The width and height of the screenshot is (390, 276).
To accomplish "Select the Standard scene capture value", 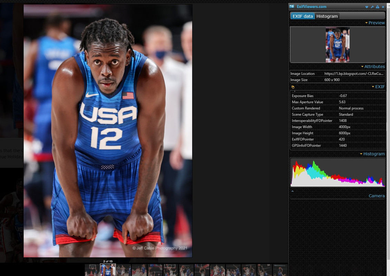I will pyautogui.click(x=346, y=115).
